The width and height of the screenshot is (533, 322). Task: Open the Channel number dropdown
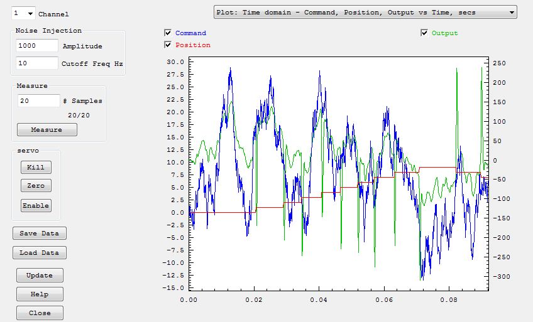tap(24, 13)
